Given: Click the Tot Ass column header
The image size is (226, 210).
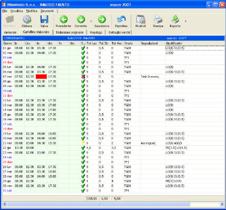Looking at the screenshot, I should click(x=117, y=43).
